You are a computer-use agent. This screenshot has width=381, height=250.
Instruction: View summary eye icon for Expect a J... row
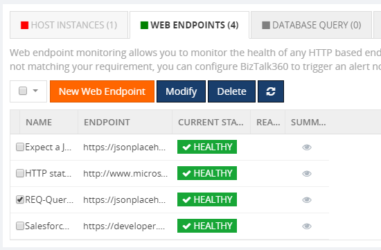[307, 148]
